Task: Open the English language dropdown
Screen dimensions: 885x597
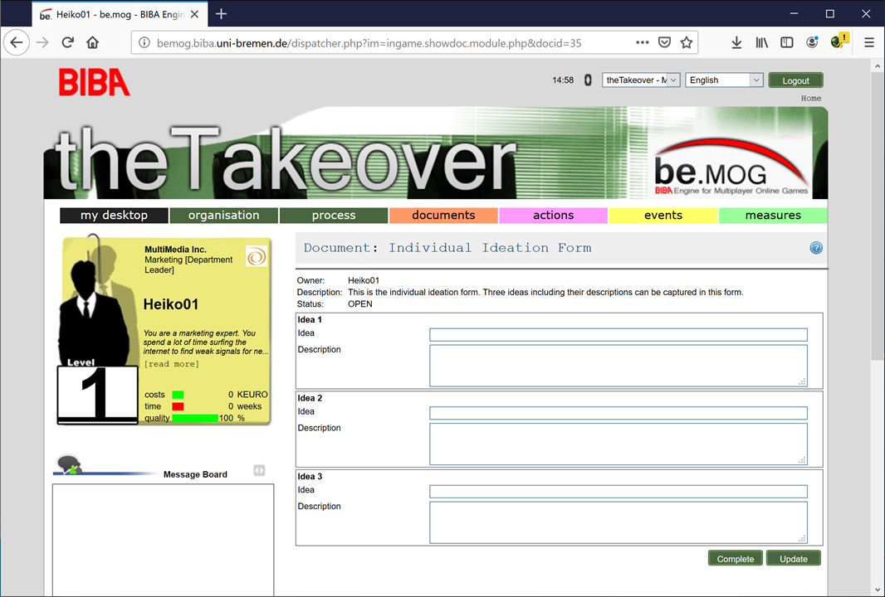Action: point(724,80)
